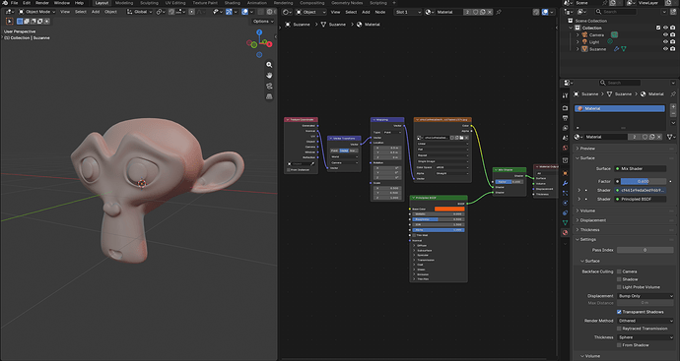Click Principled BSDF shader field in properties
This screenshot has height=361, width=680.
(x=641, y=199)
